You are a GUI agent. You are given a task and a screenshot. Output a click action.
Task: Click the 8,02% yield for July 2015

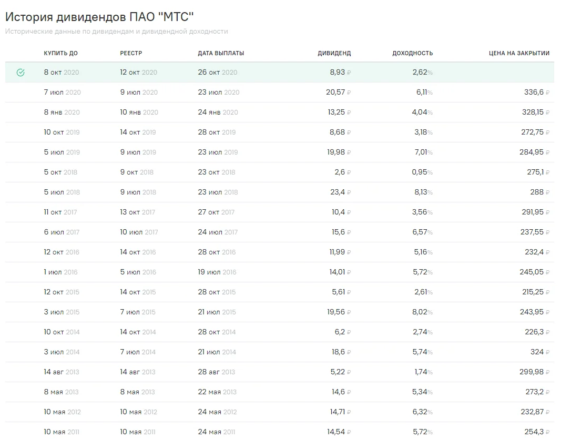coord(422,312)
